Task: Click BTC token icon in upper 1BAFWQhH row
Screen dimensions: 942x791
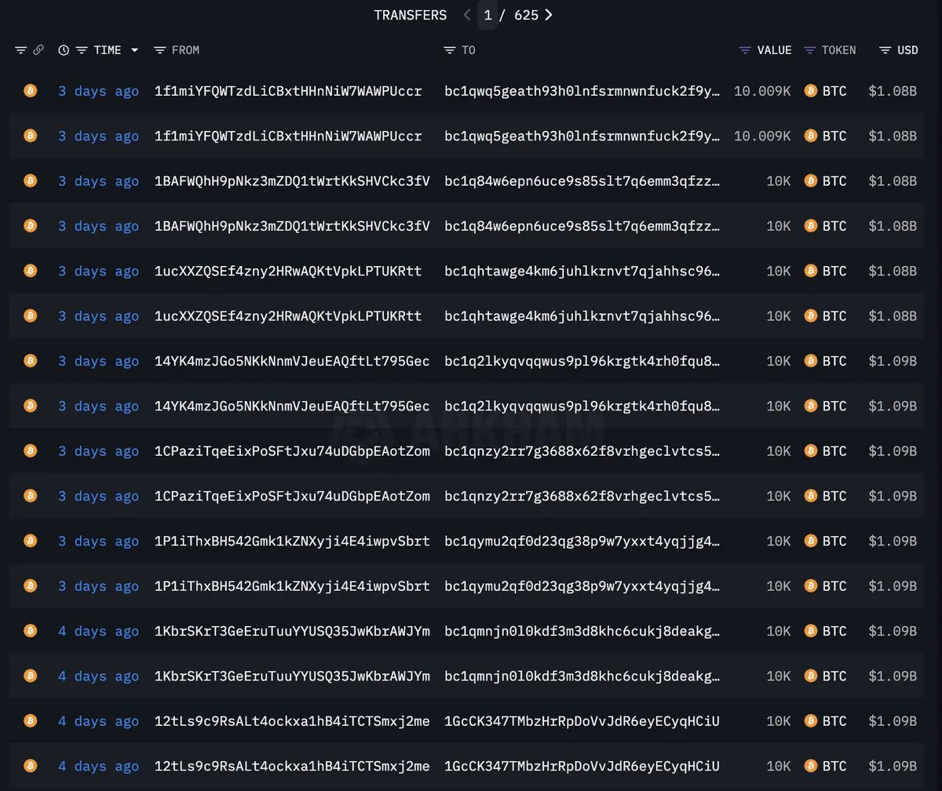Action: pyautogui.click(x=811, y=181)
